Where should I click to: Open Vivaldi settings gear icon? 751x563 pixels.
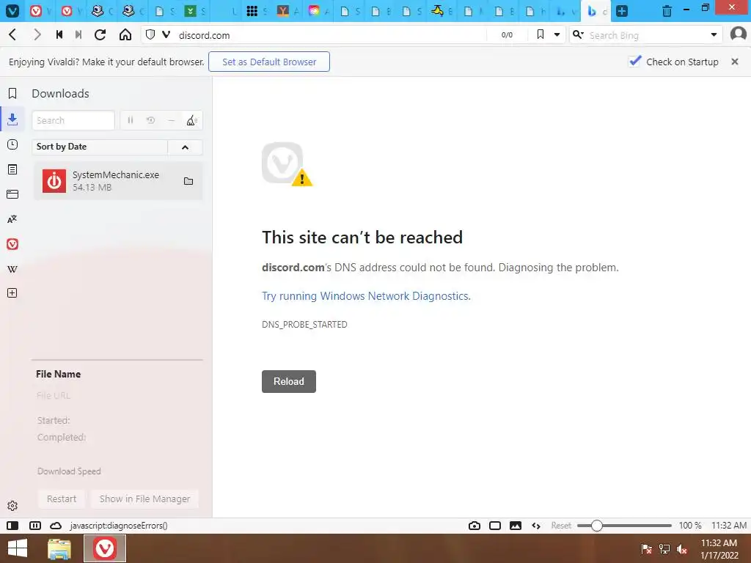[12, 506]
